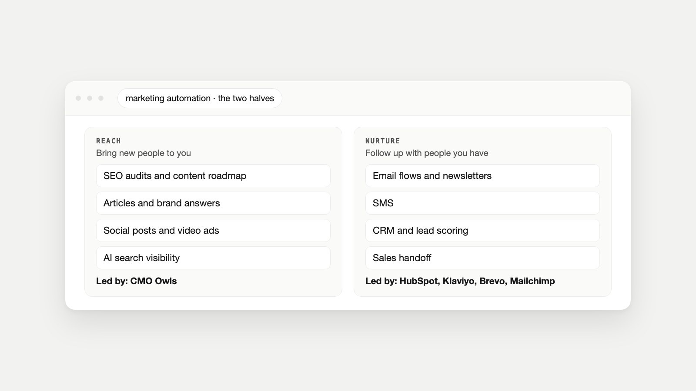Viewport: 696px width, 391px height.
Task: Click the middle window control dot
Action: pos(90,98)
